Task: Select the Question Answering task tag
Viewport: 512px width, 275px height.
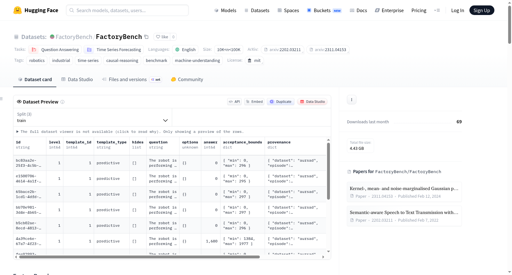Action: [x=55, y=50]
